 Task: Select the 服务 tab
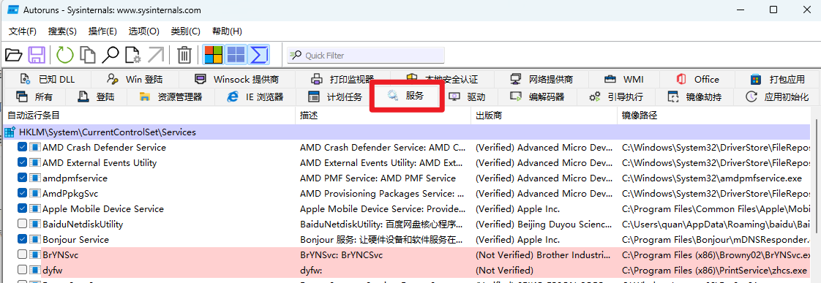407,96
